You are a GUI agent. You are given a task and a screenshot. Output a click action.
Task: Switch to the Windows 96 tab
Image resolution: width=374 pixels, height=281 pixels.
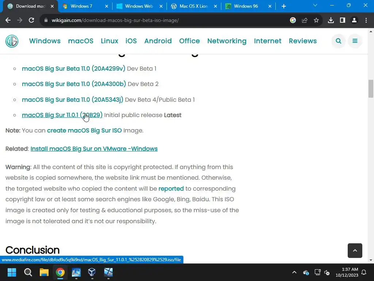(x=248, y=6)
